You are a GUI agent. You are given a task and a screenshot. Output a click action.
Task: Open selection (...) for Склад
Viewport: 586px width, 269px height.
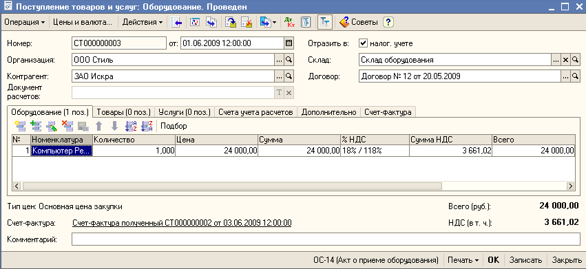click(556, 60)
